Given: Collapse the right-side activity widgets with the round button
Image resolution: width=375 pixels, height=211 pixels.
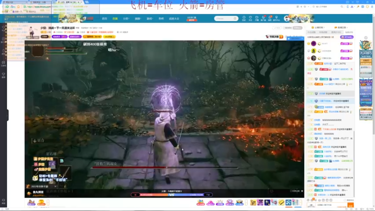Looking at the screenshot, I should [x=366, y=38].
